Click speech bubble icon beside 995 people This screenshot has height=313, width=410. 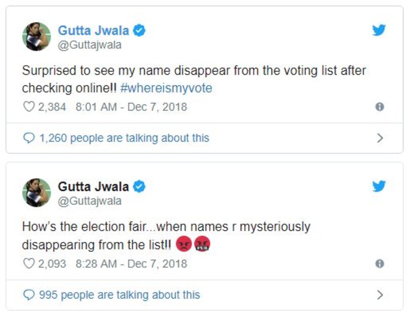tap(29, 295)
